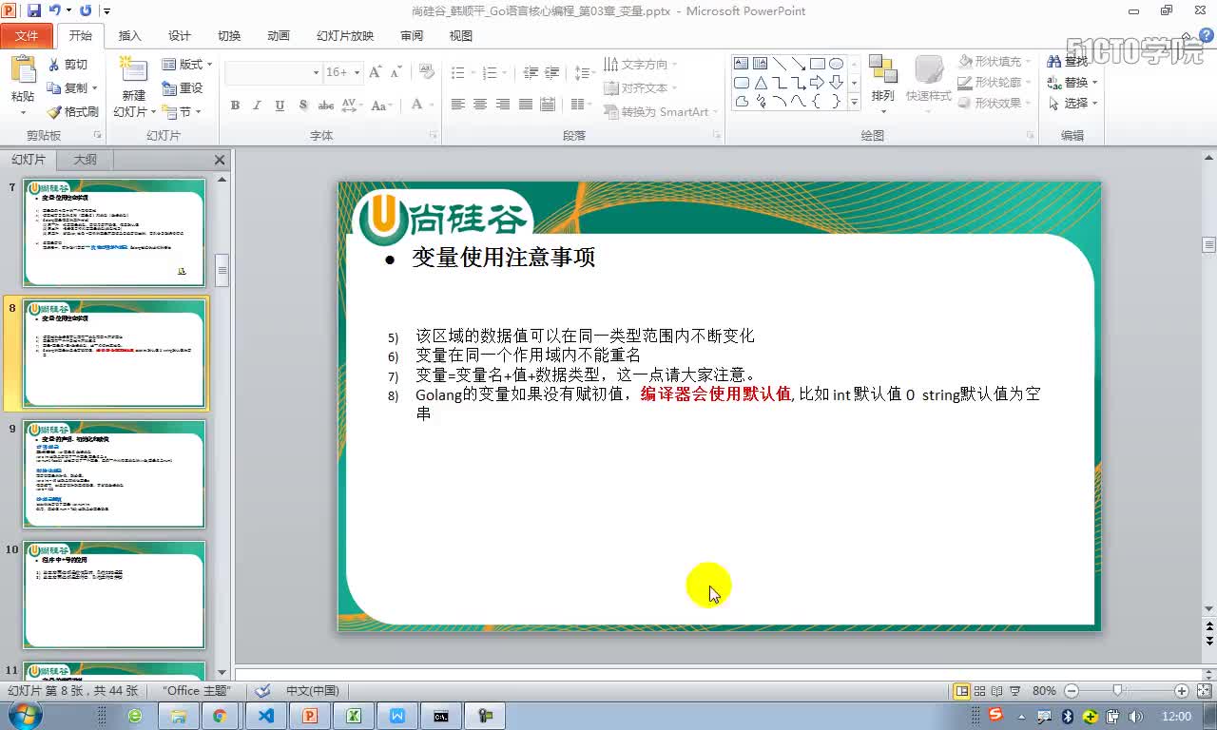
Task: Switch to 设计 design ribbon tab
Action: (x=180, y=36)
